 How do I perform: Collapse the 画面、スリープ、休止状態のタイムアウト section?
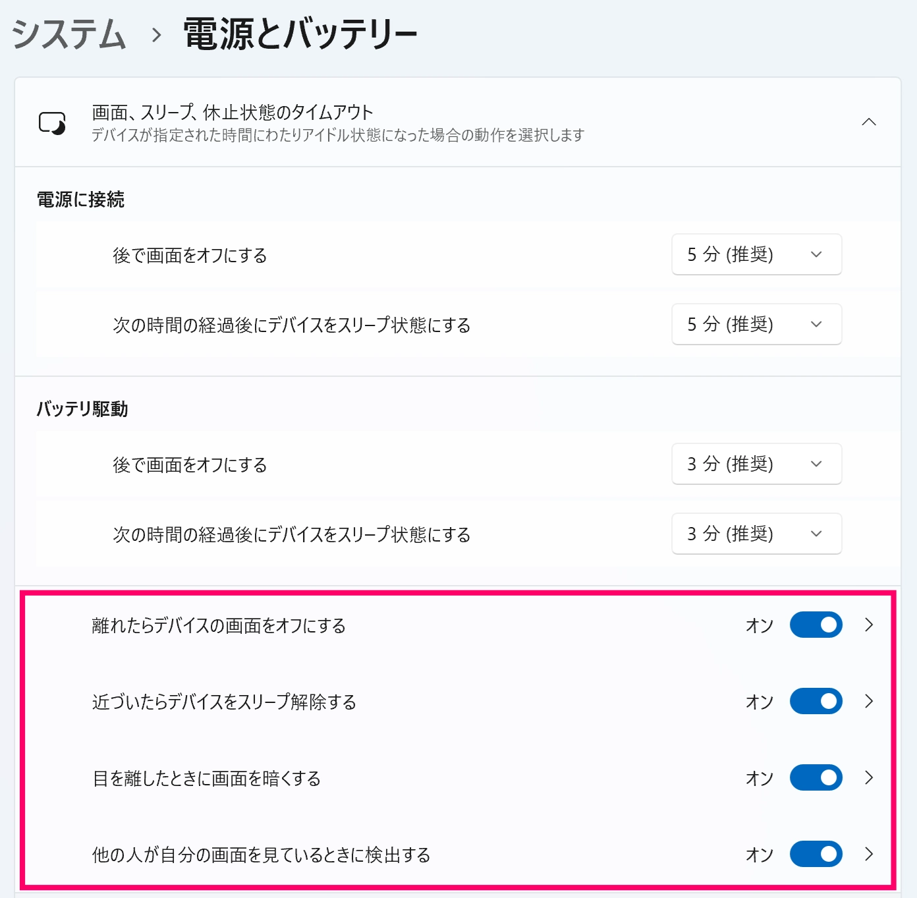tap(869, 122)
